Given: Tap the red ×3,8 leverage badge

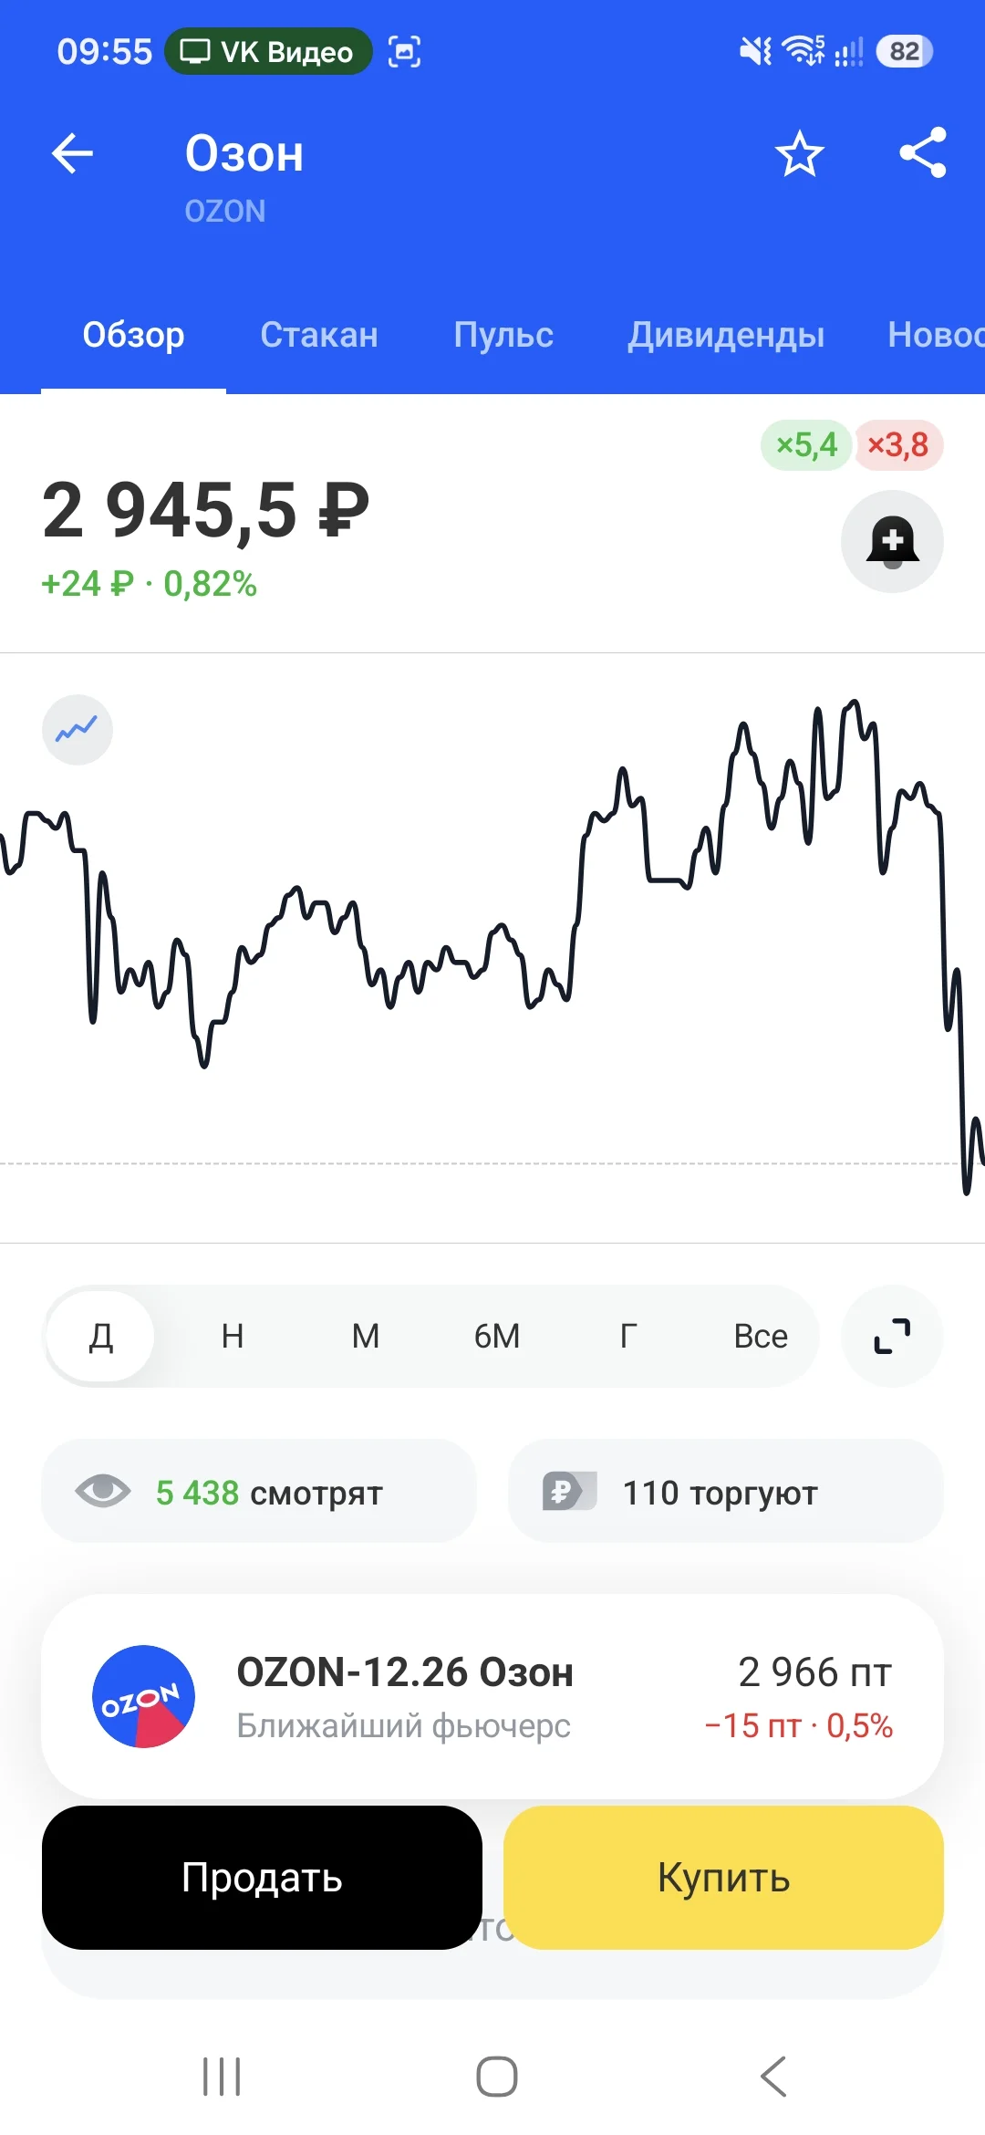Looking at the screenshot, I should (897, 445).
